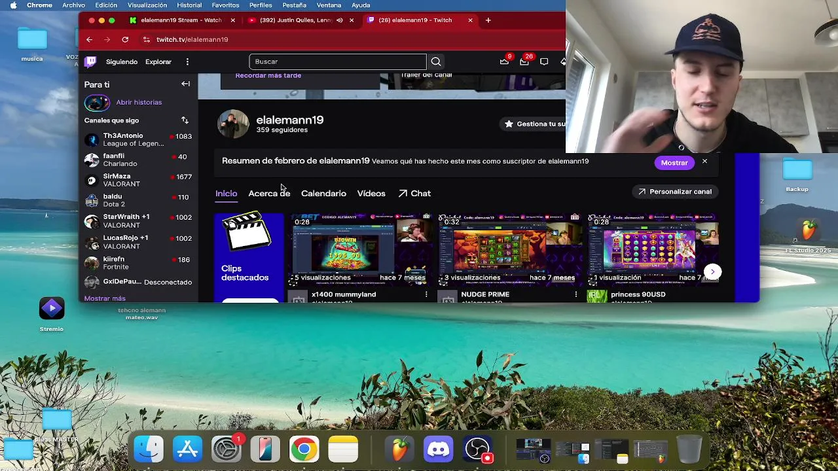Switch to elalemann19 Stream Kick tab
838x471 pixels.
pos(181,20)
